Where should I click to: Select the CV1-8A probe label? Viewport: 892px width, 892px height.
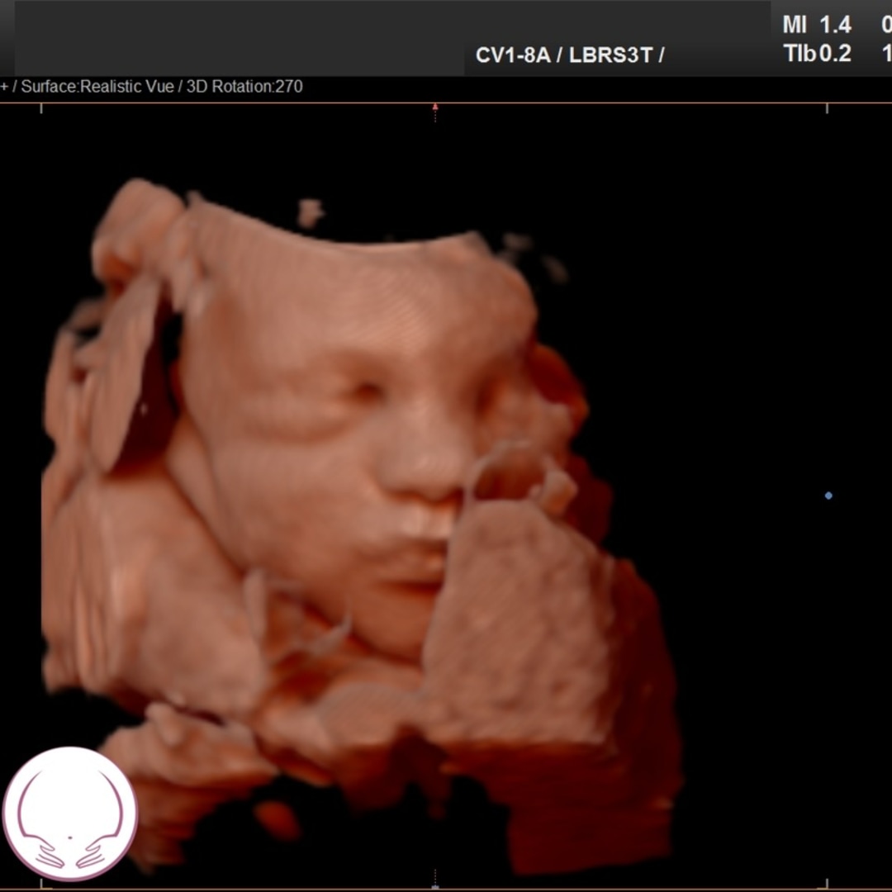pos(512,55)
